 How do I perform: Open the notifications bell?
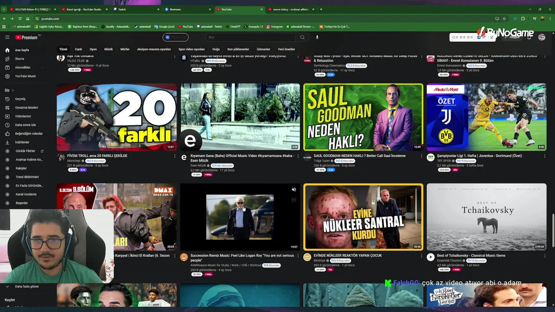click(529, 37)
